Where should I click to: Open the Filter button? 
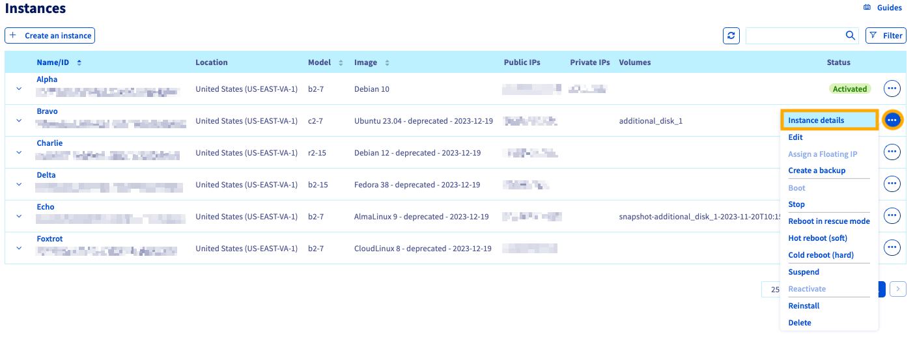pos(886,36)
